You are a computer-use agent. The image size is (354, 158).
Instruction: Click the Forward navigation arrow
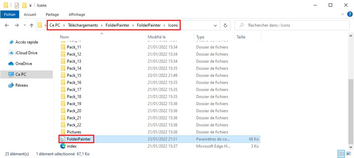point(17,25)
